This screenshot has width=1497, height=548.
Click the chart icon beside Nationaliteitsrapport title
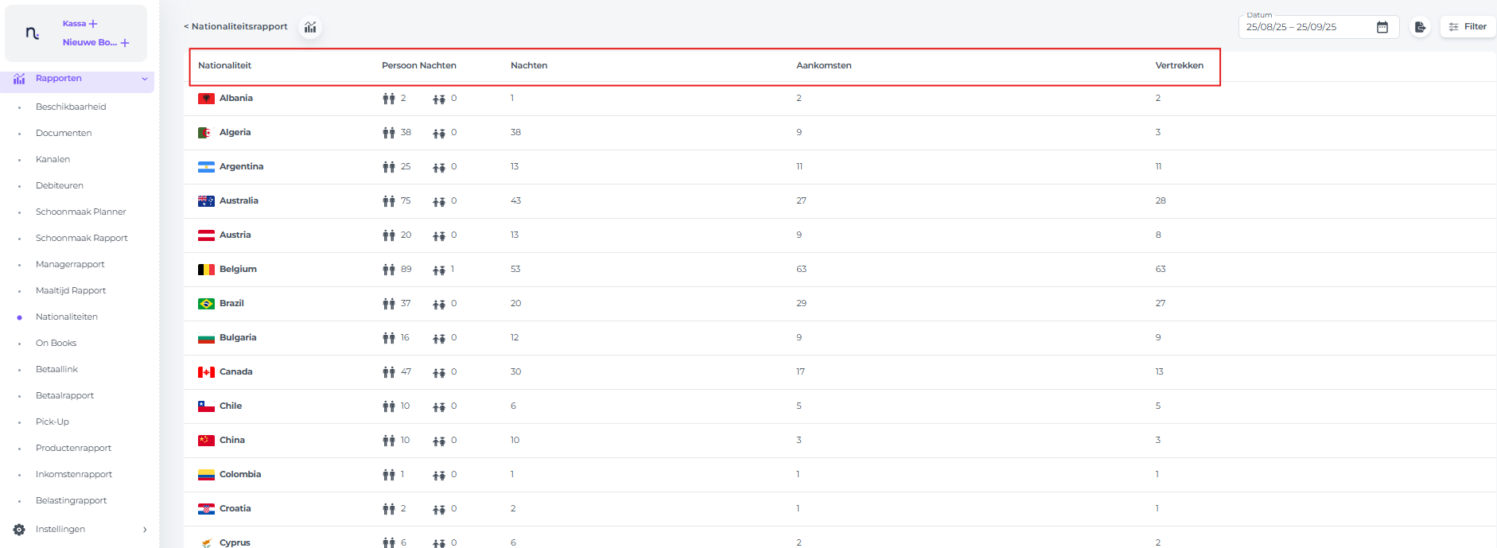coord(310,28)
